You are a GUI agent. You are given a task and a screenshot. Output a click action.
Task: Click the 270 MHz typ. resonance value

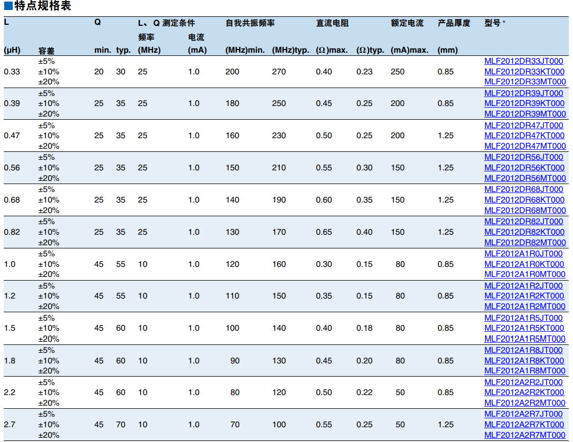(x=279, y=72)
